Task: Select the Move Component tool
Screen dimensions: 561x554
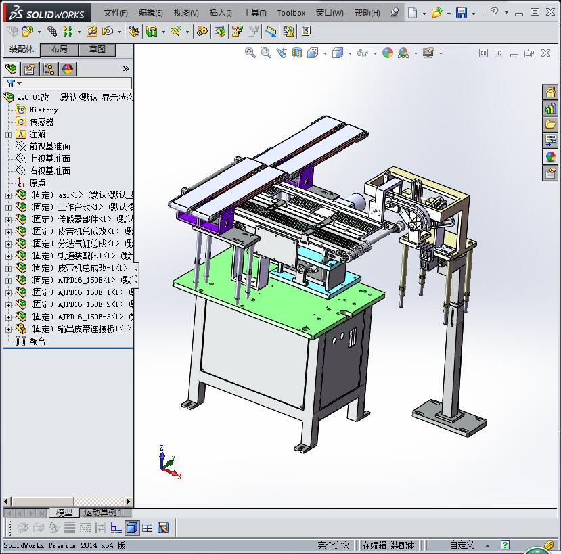Action: pos(108,32)
